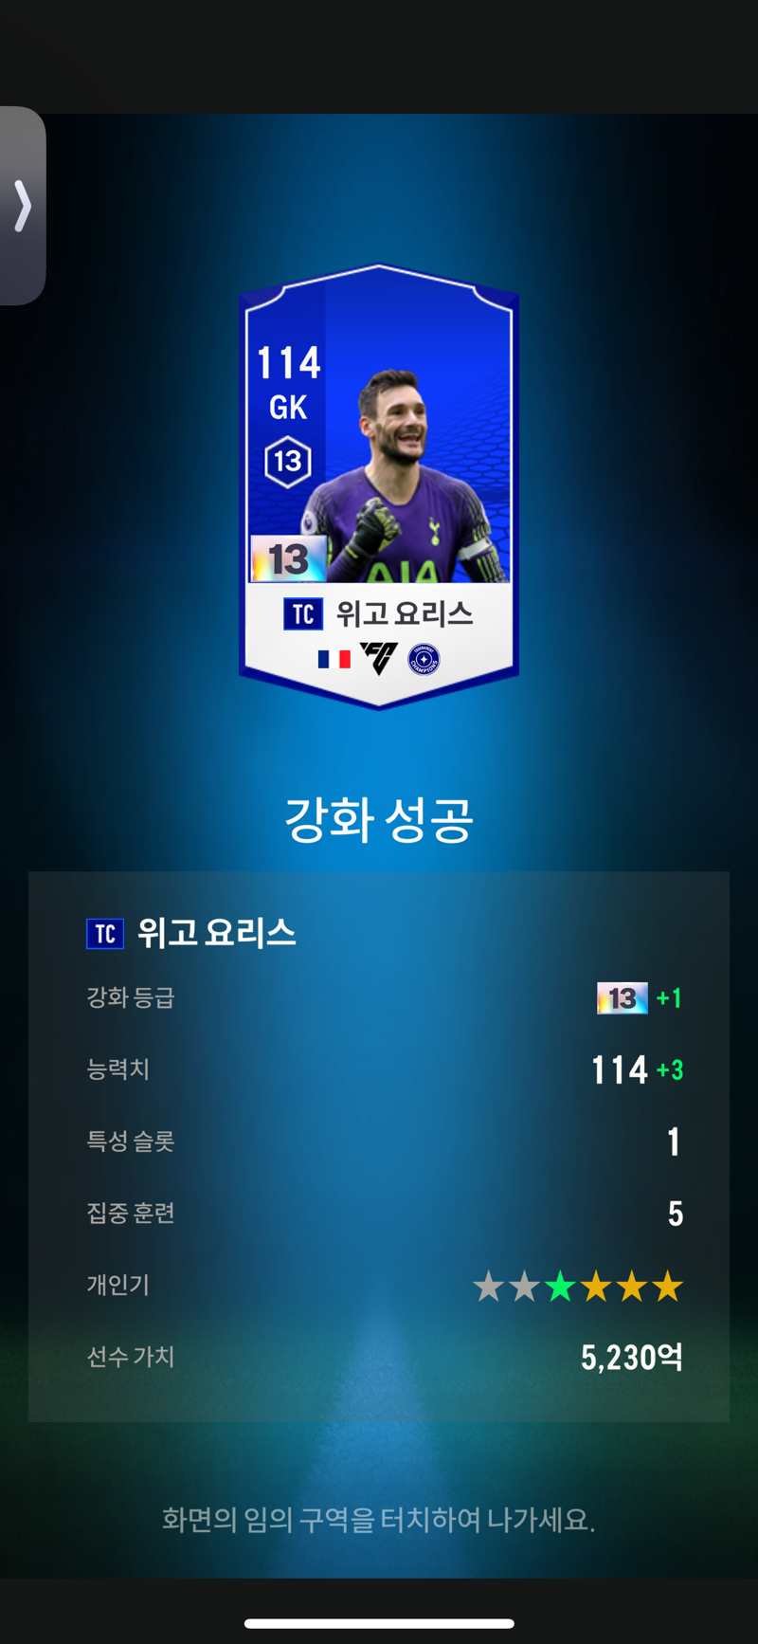This screenshot has width=758, height=1644.
Task: Tap the 화면의 임의 구역을 터치 exit text
Action: click(x=379, y=1520)
